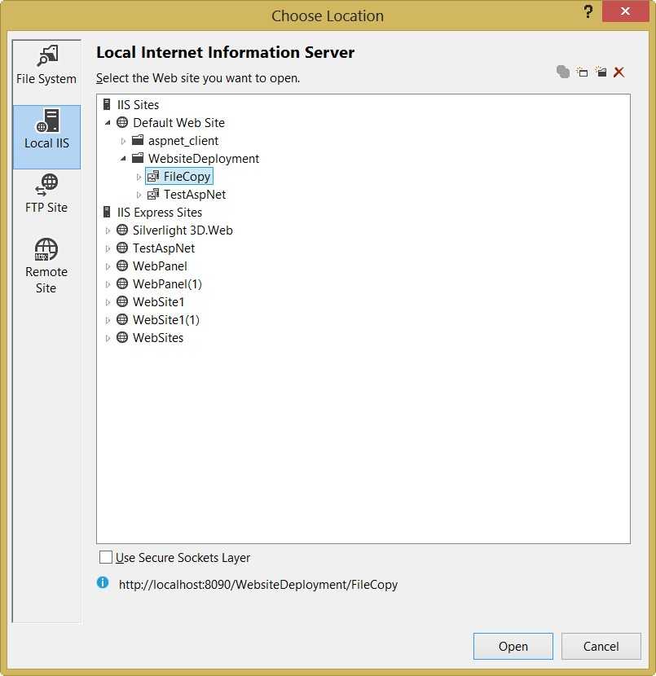The height and width of the screenshot is (676, 656).
Task: Select the Local IIS location
Action: point(46,131)
